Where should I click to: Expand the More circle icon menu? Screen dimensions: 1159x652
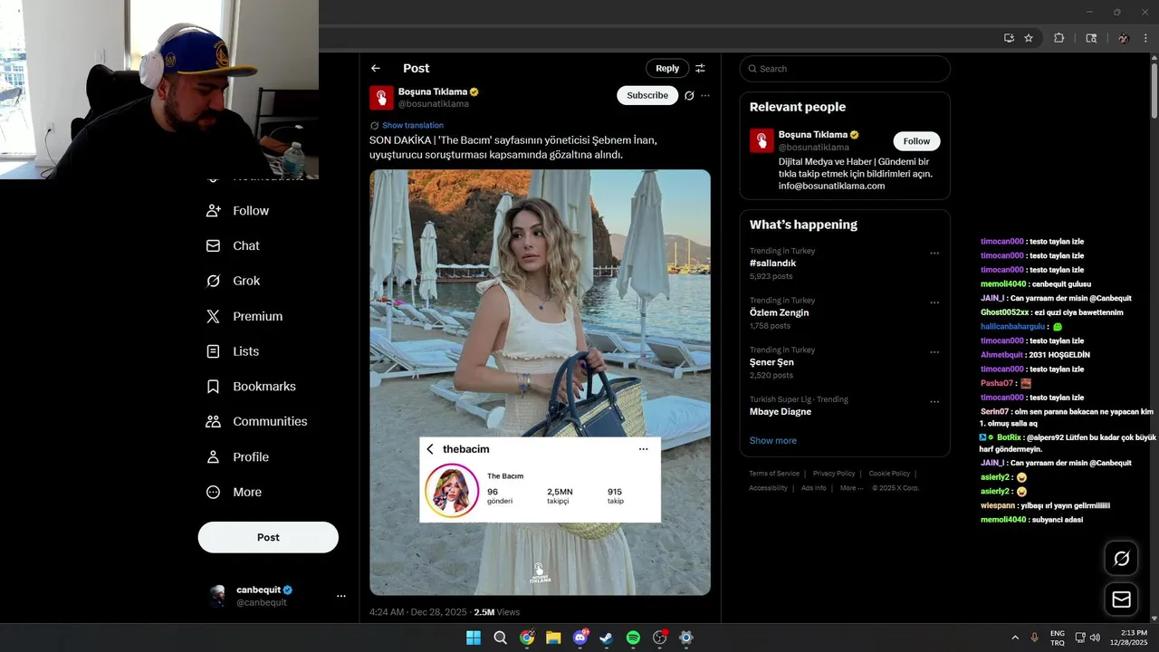pos(214,492)
